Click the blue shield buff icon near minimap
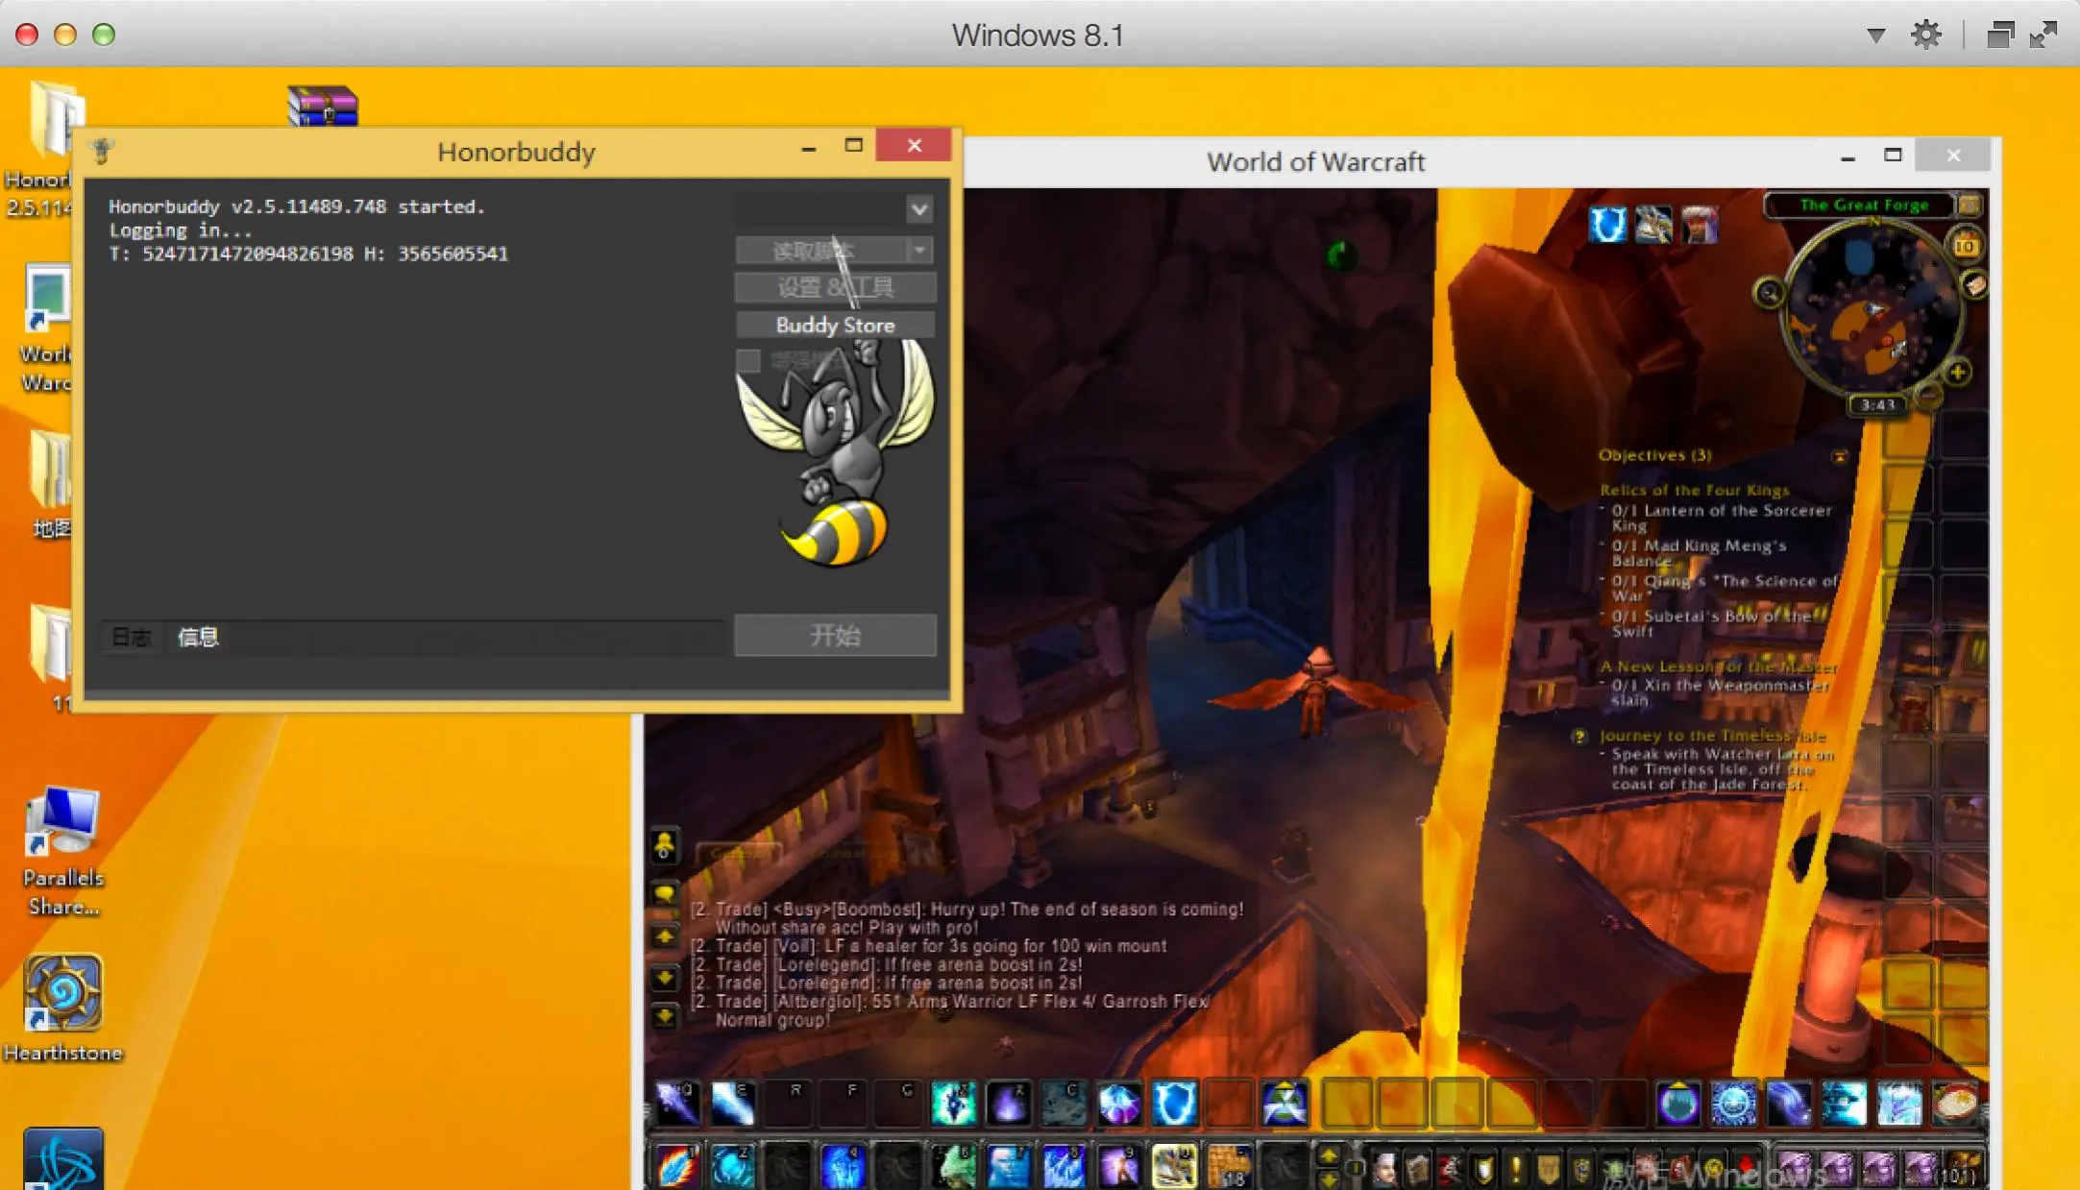 point(1607,225)
